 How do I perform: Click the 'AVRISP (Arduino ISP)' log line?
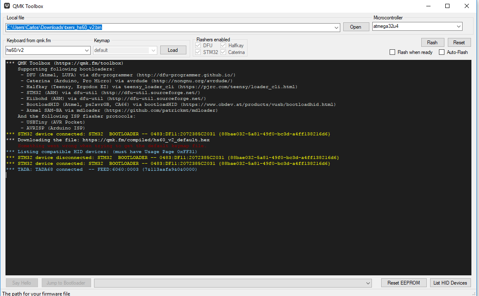[x=53, y=128]
